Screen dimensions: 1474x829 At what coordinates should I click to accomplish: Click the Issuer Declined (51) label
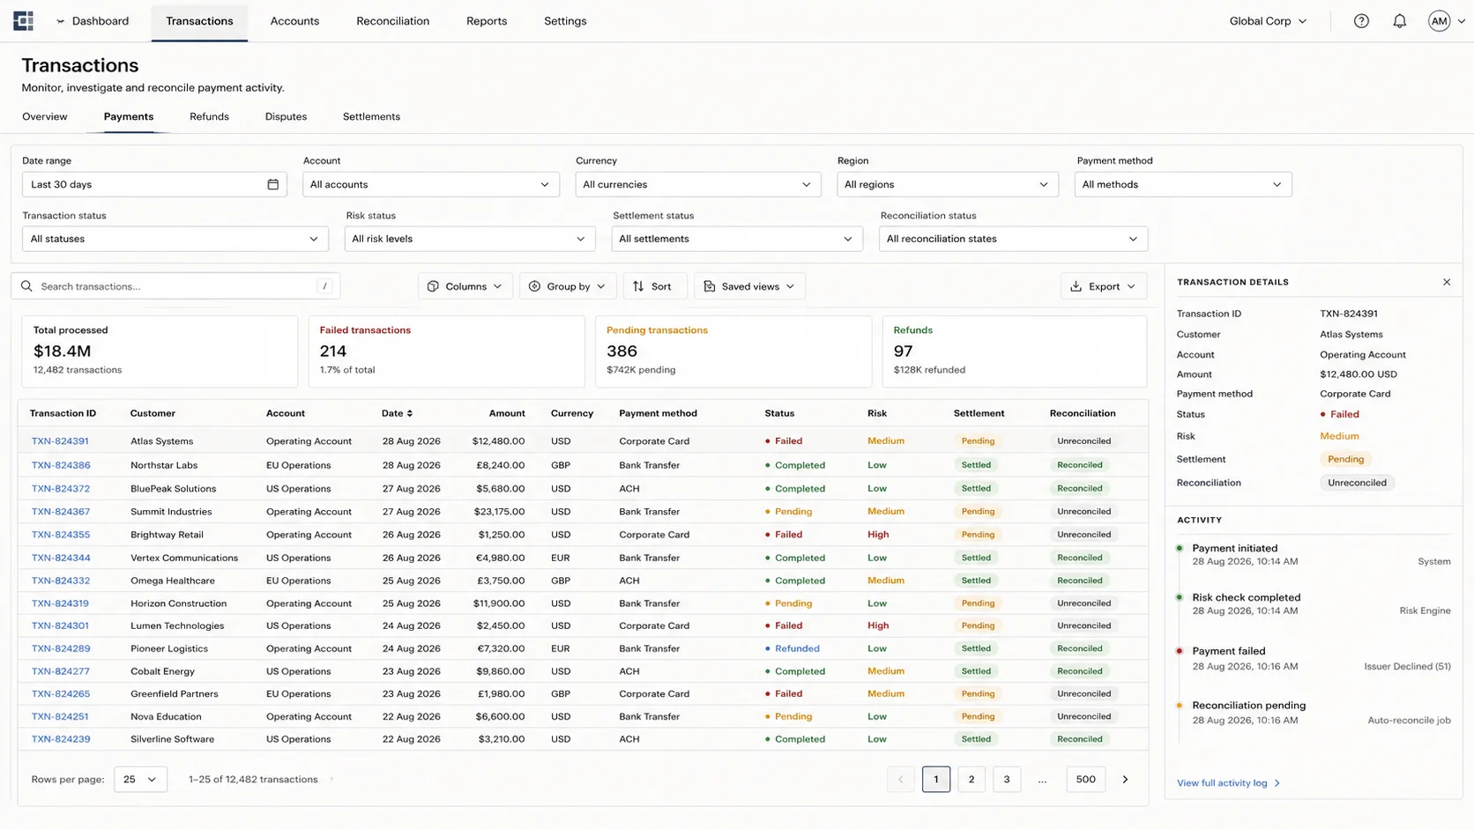click(x=1407, y=667)
